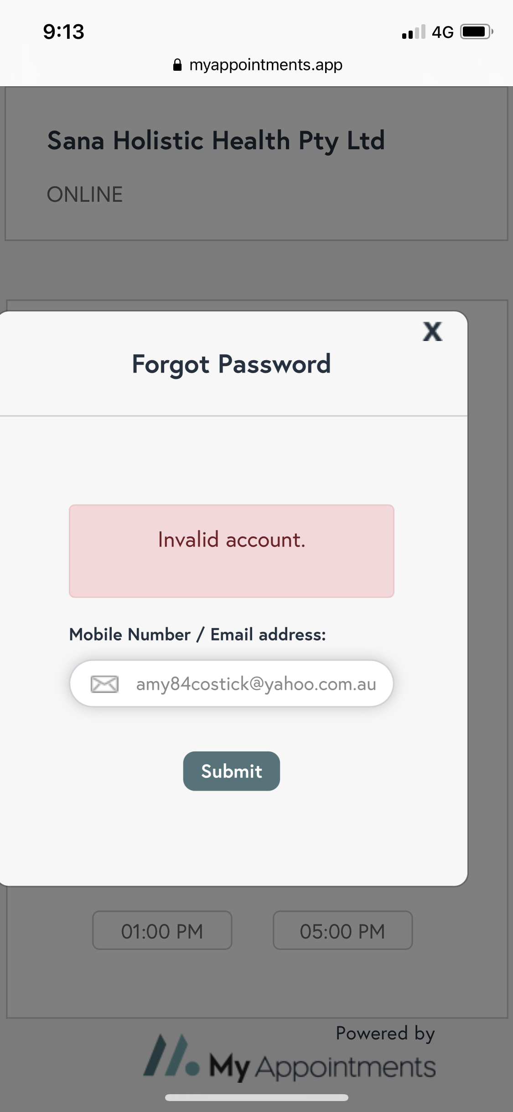Tap the cellular signal bars icon
This screenshot has height=1112, width=513.
point(413,32)
